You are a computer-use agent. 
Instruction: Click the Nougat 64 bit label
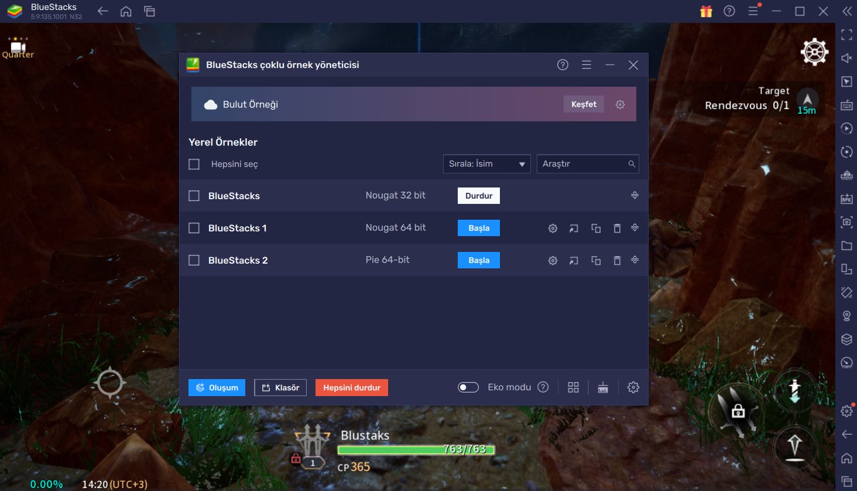(x=396, y=227)
